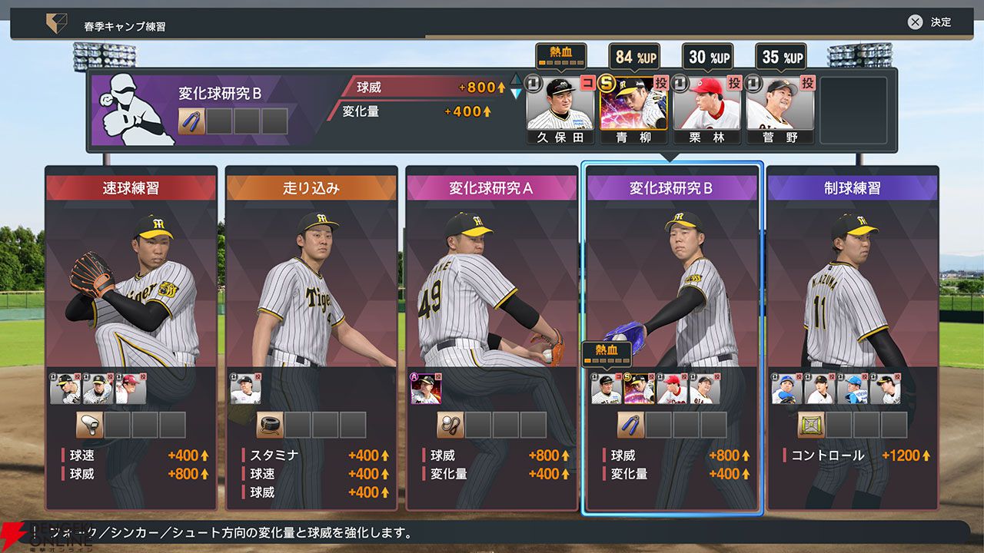The image size is (984, 553).
Task: Click the hand grip item icon in header
Action: click(191, 121)
